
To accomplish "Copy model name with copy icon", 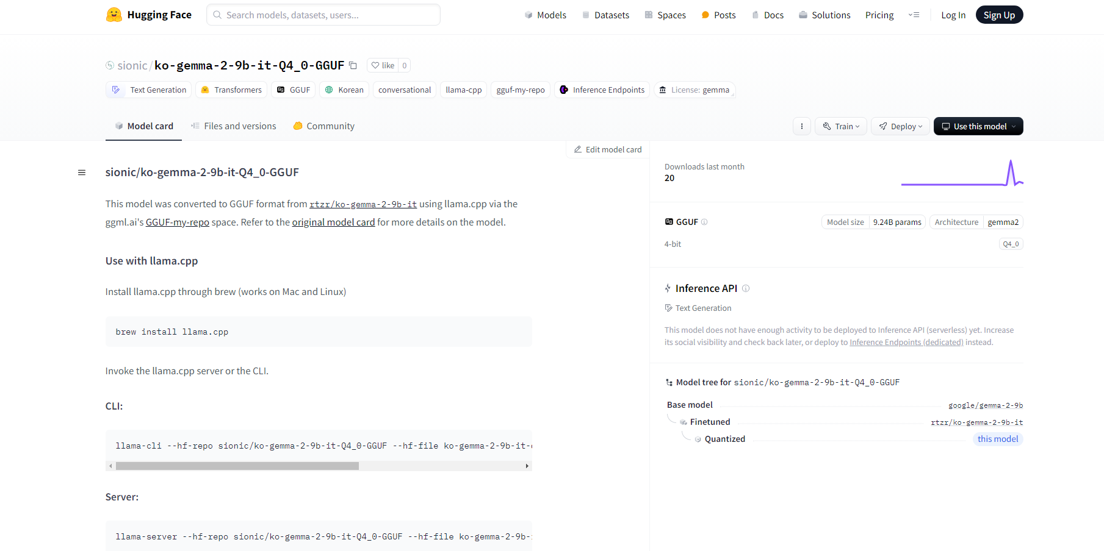I will coord(353,65).
